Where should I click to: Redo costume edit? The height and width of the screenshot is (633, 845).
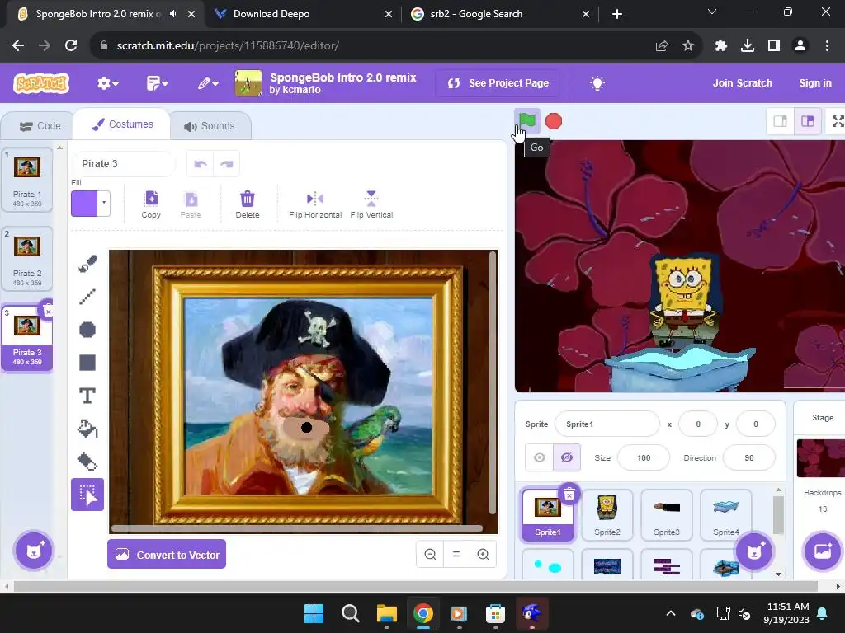(x=226, y=164)
